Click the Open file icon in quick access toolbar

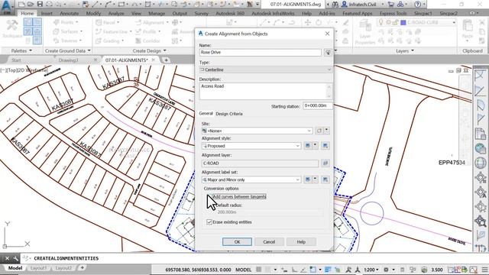[31, 5]
